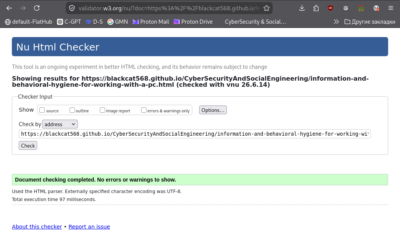
Task: Enable the outline checkbox
Action: 72,110
